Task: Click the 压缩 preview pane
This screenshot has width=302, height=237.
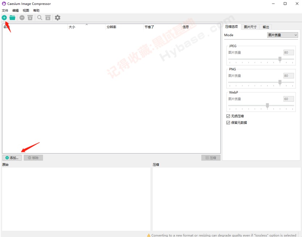Action: pos(226,199)
